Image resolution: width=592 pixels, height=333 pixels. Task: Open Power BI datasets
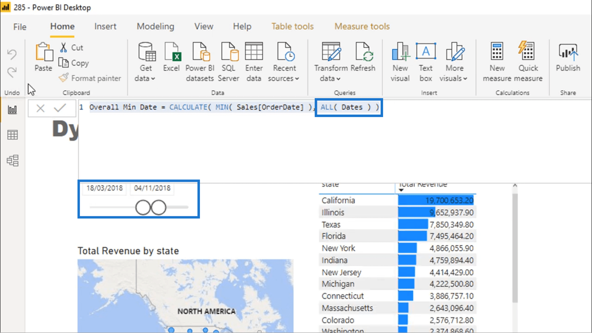point(200,61)
